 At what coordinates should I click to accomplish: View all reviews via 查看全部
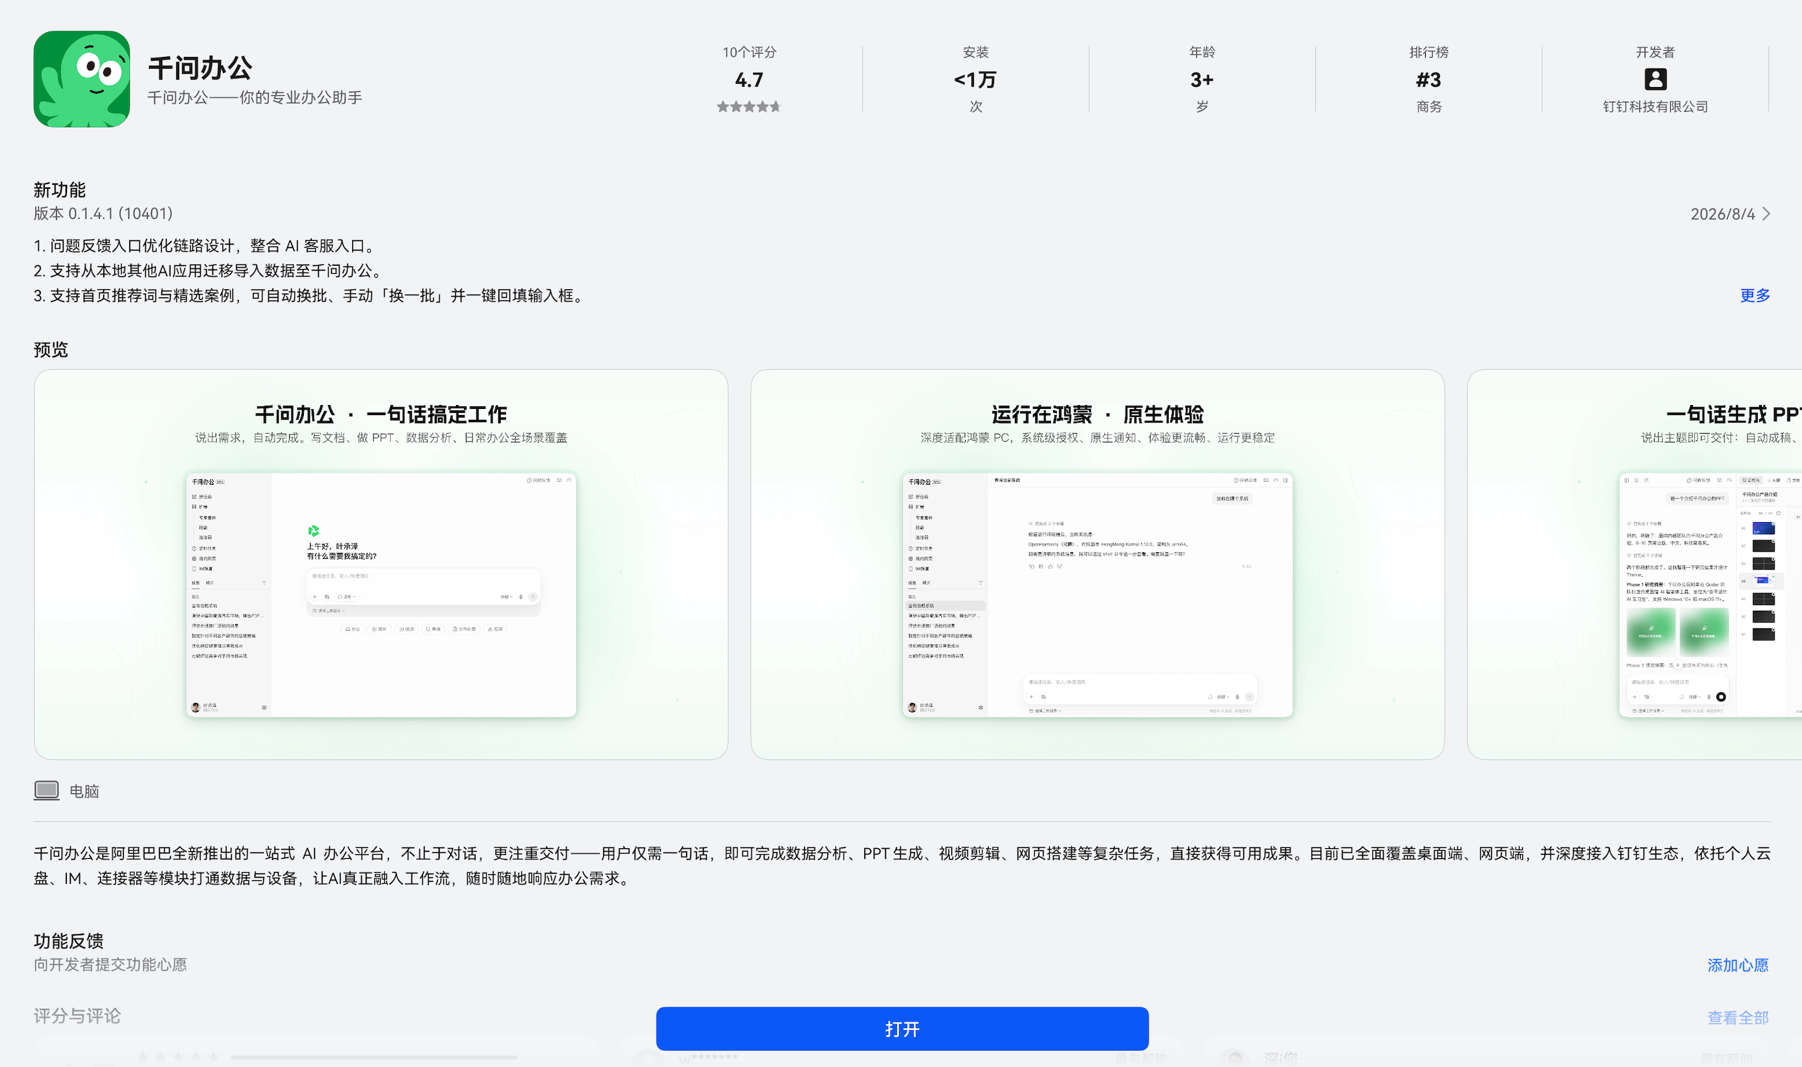pos(1737,1017)
